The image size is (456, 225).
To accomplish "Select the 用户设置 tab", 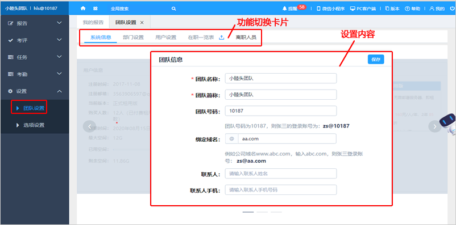I will click(x=166, y=37).
